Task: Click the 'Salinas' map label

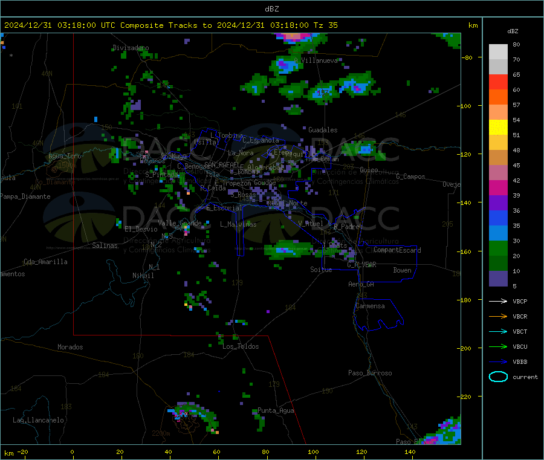Action: 105,245
